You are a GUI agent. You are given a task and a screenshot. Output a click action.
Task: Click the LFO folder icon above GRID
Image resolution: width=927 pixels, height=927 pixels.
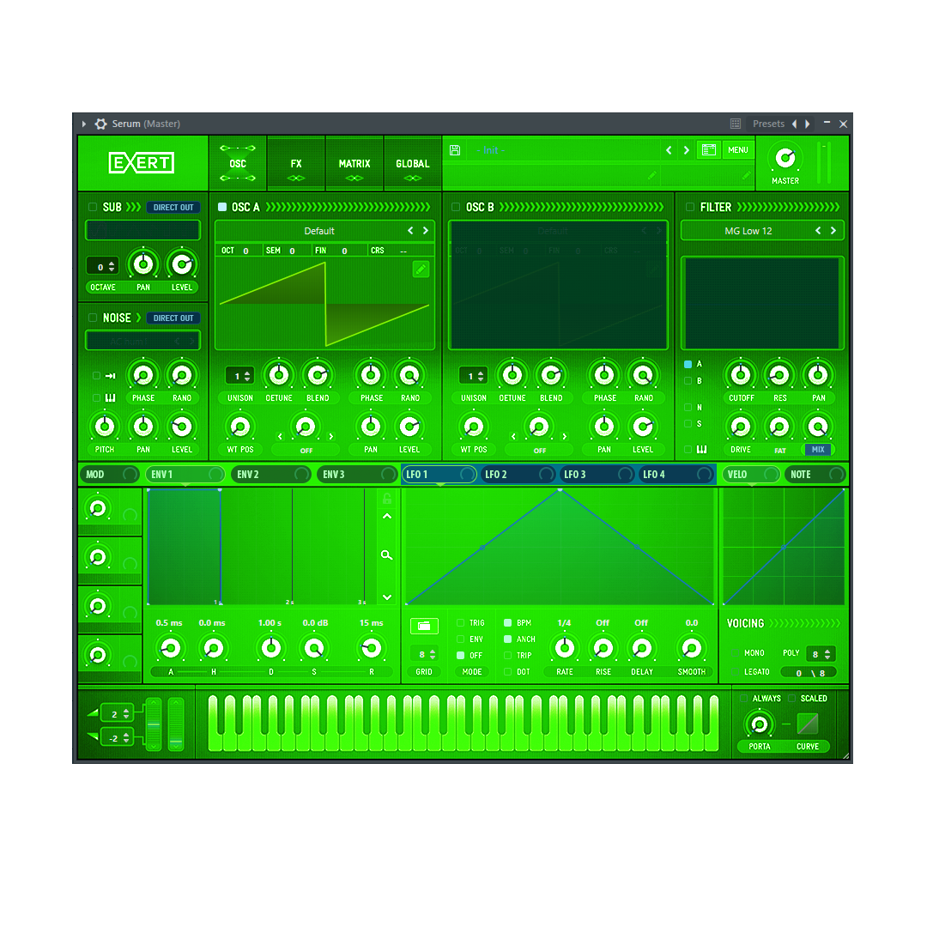[424, 626]
